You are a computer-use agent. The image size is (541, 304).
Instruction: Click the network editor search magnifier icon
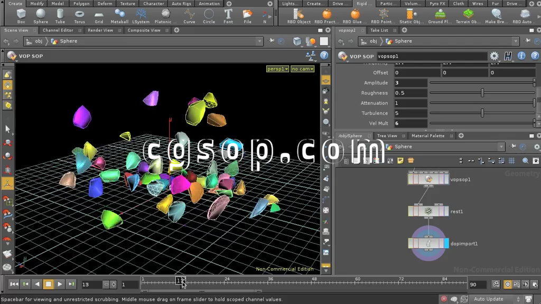coord(525,160)
